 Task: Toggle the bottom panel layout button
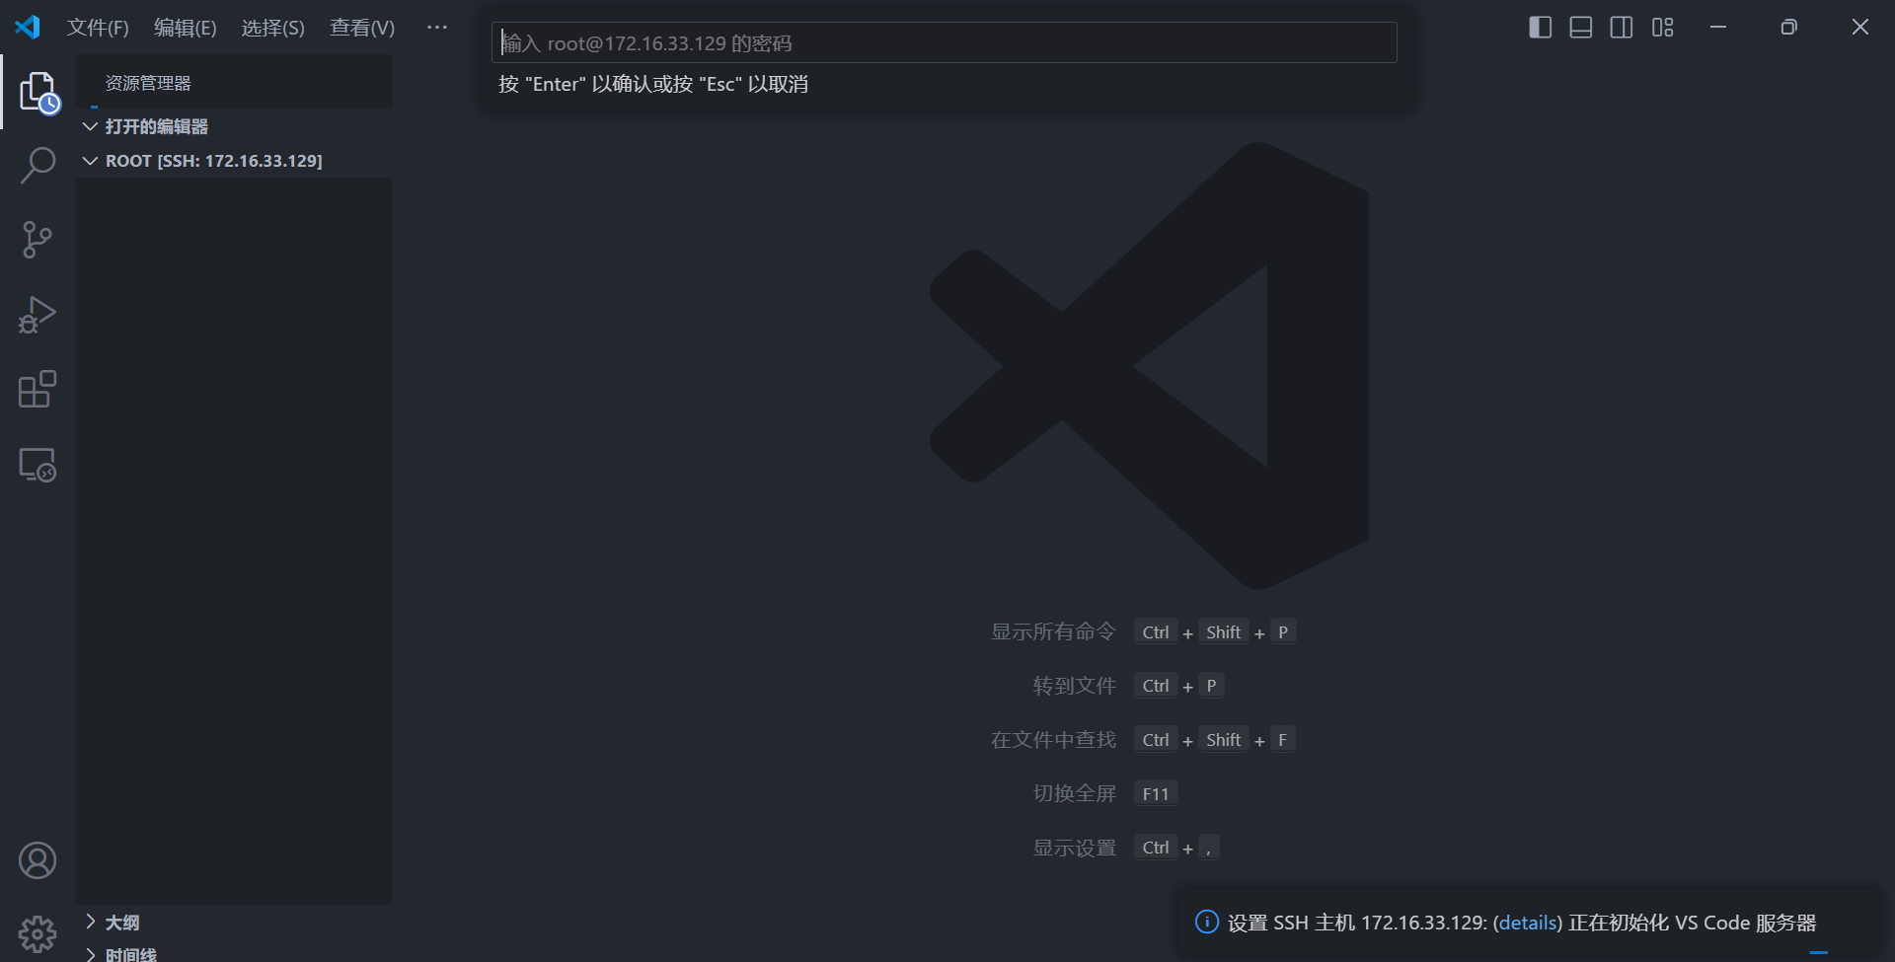(x=1580, y=27)
